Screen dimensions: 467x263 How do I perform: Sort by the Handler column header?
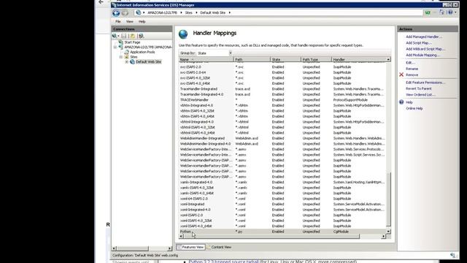tap(358, 60)
